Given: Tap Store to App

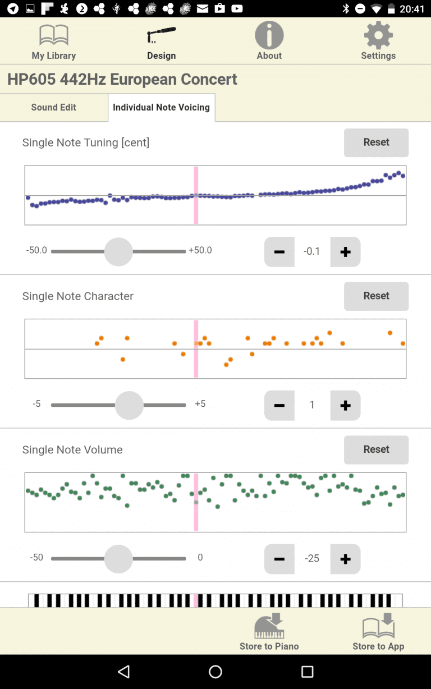Looking at the screenshot, I should tap(378, 631).
